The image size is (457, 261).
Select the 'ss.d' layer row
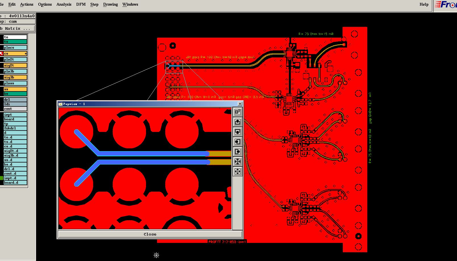tap(15, 160)
